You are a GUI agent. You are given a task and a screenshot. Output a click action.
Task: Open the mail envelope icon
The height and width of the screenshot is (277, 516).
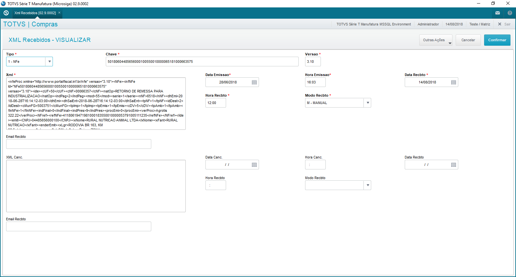pyautogui.click(x=498, y=13)
